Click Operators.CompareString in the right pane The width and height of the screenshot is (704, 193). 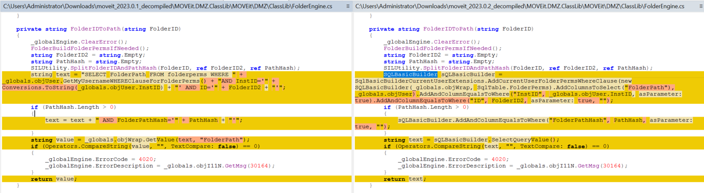(x=440, y=146)
